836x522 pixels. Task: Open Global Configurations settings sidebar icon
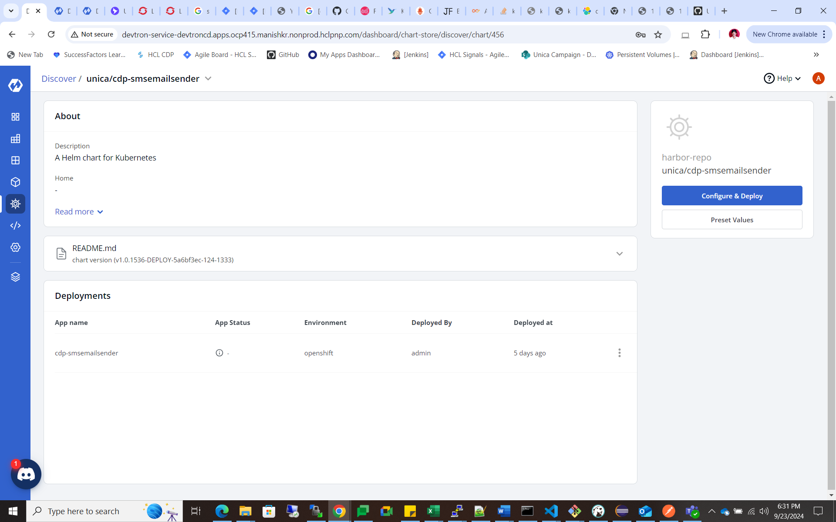[x=15, y=247]
